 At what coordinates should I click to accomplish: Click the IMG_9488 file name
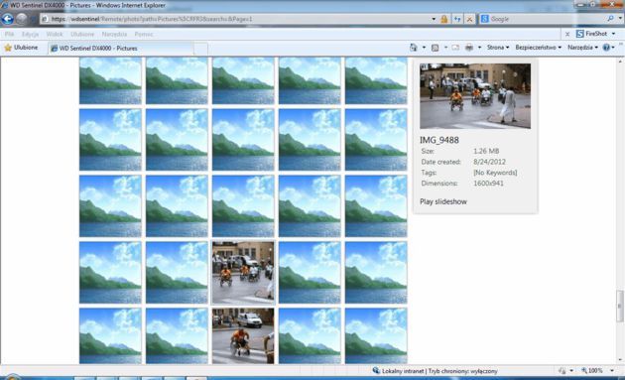(439, 140)
